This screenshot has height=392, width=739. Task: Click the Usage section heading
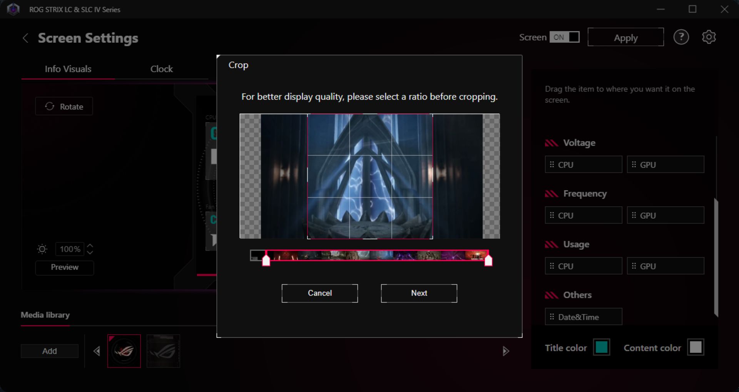point(576,244)
